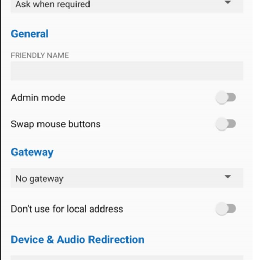Turn on 'Don't use for local address'

[x=225, y=209]
